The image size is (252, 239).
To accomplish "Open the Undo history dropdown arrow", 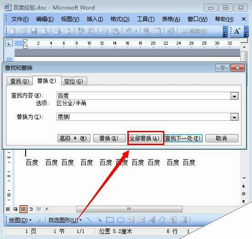I will coord(136,31).
